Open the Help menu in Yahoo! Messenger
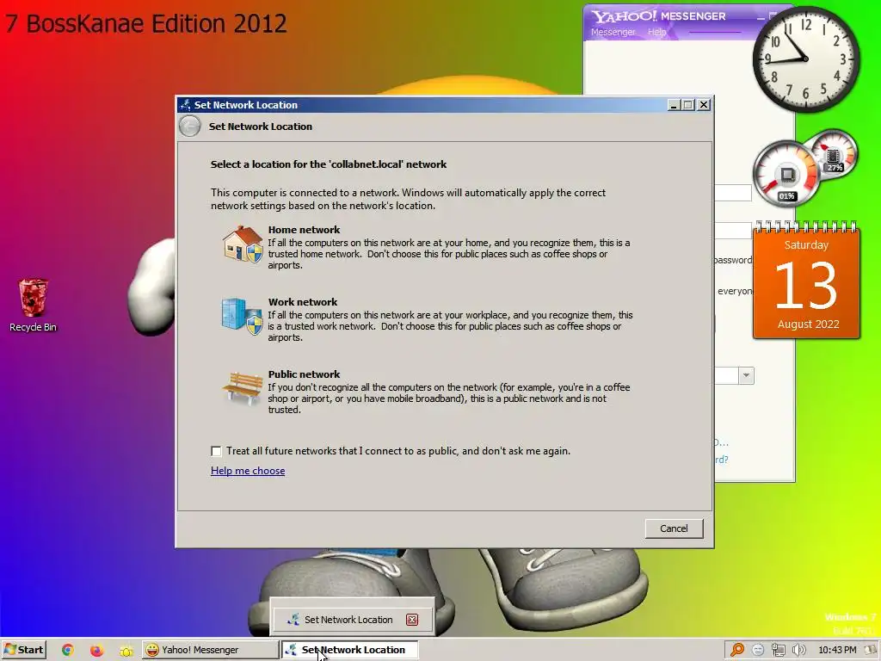Viewport: 881px width, 661px height. point(656,32)
